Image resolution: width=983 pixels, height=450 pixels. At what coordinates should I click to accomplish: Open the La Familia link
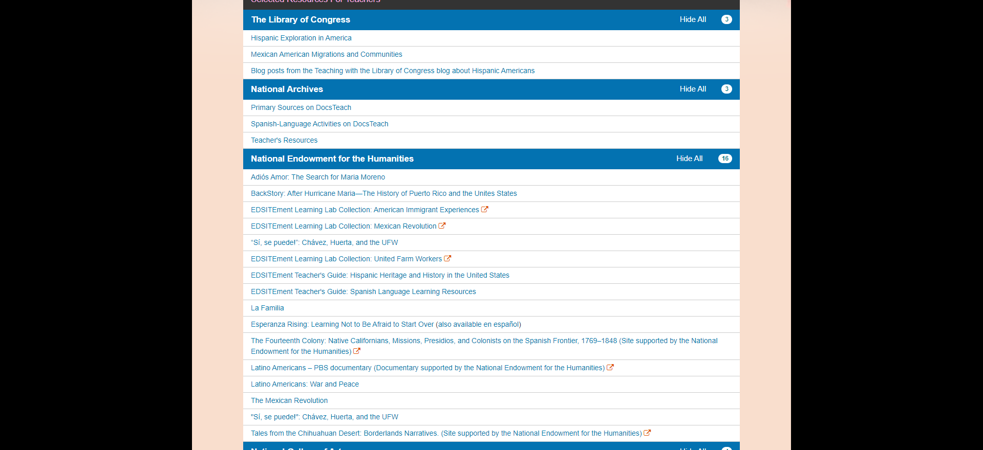(x=267, y=308)
